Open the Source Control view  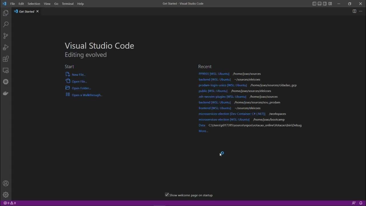click(6, 36)
